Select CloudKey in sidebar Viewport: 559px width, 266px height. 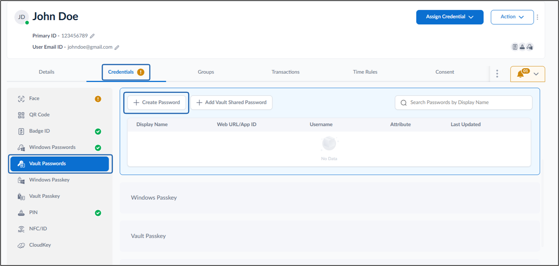click(x=60, y=245)
